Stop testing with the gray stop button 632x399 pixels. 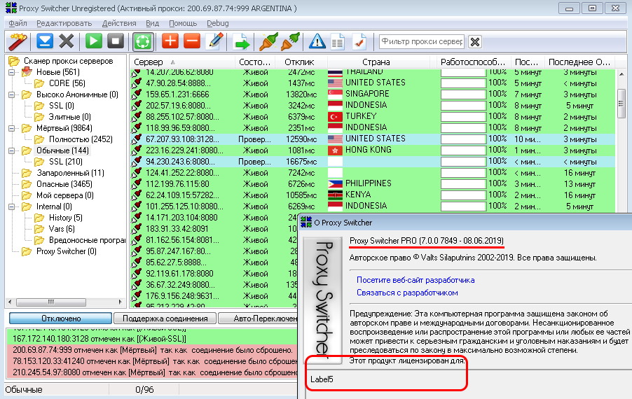(116, 41)
